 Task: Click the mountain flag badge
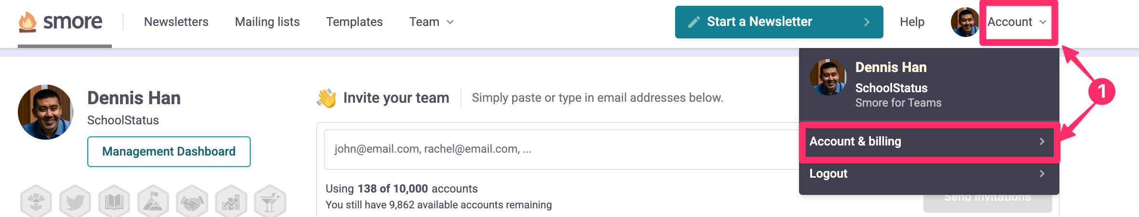point(153,201)
